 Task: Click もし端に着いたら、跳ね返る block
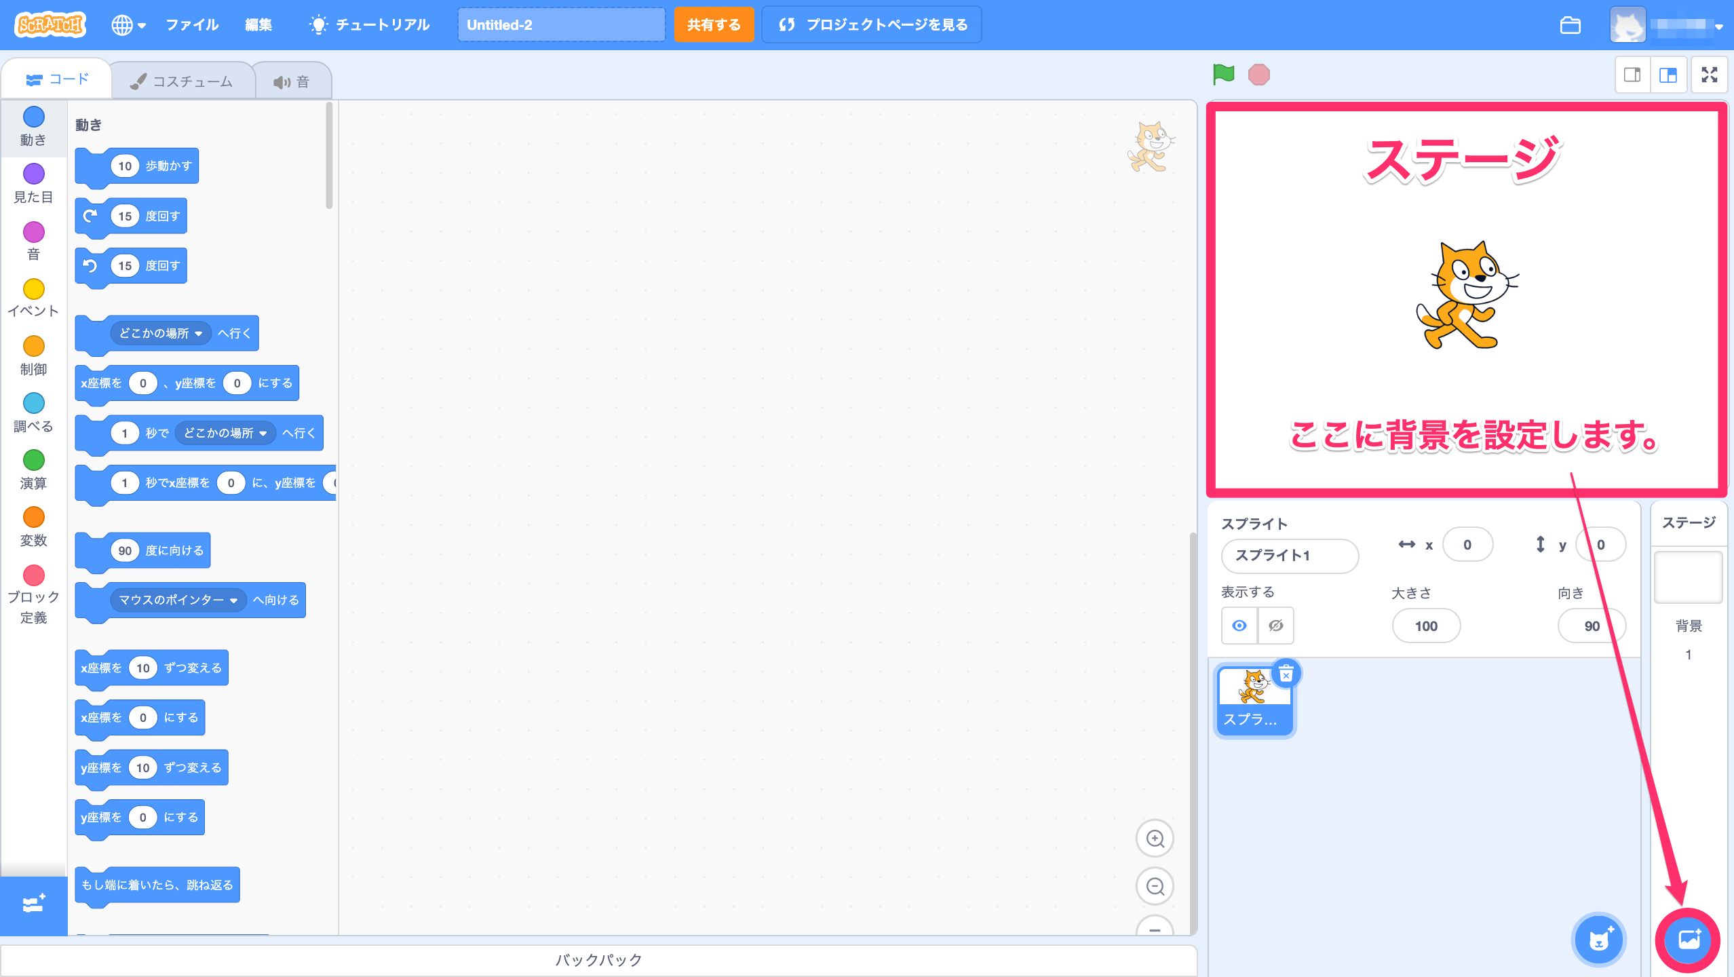point(157,885)
